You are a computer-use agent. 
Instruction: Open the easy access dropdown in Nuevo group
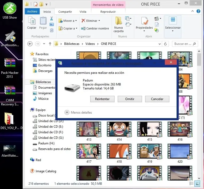[128, 24]
